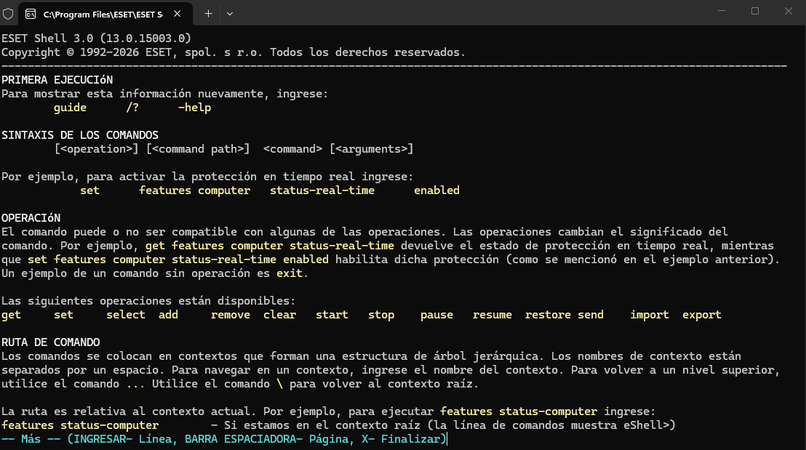
Task: Click the 'stop' operation in the list
Action: tap(381, 315)
